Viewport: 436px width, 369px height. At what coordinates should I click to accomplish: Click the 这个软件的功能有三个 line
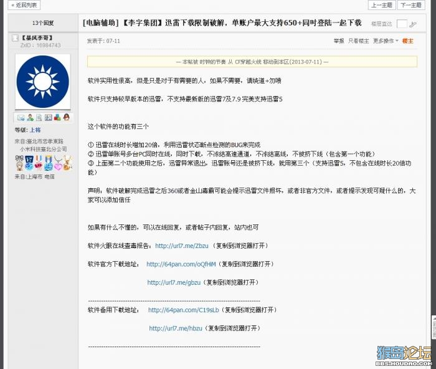(118, 127)
